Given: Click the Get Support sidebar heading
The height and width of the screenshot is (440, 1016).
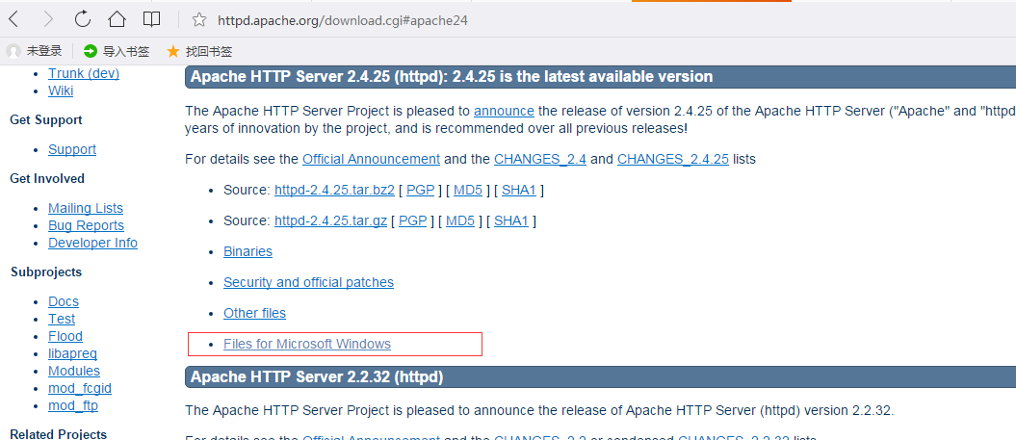Looking at the screenshot, I should coord(46,120).
